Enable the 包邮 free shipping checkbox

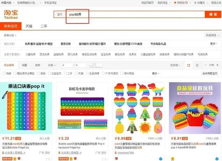pyautogui.click(x=4, y=73)
